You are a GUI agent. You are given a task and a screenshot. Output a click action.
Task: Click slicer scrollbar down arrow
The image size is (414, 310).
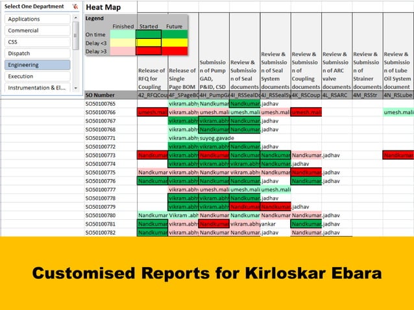76,88
